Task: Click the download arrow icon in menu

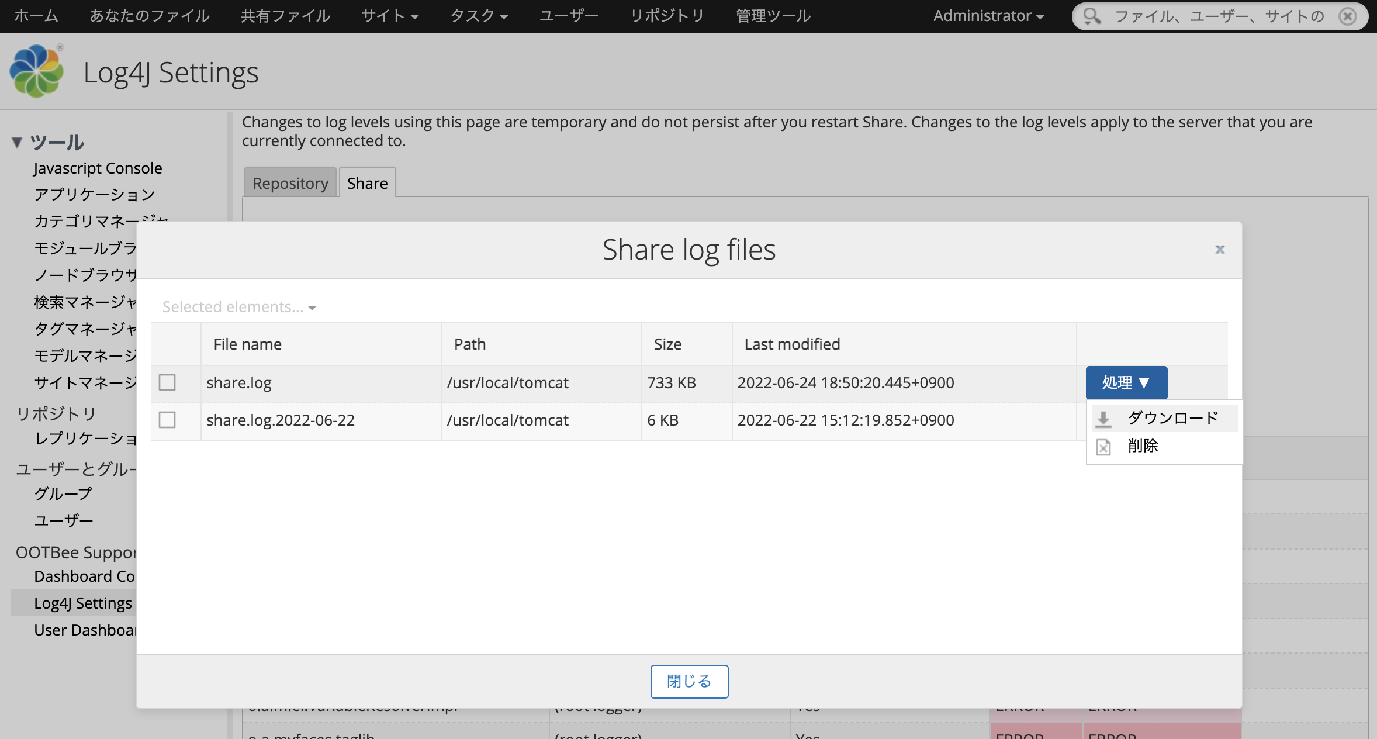Action: click(x=1103, y=419)
